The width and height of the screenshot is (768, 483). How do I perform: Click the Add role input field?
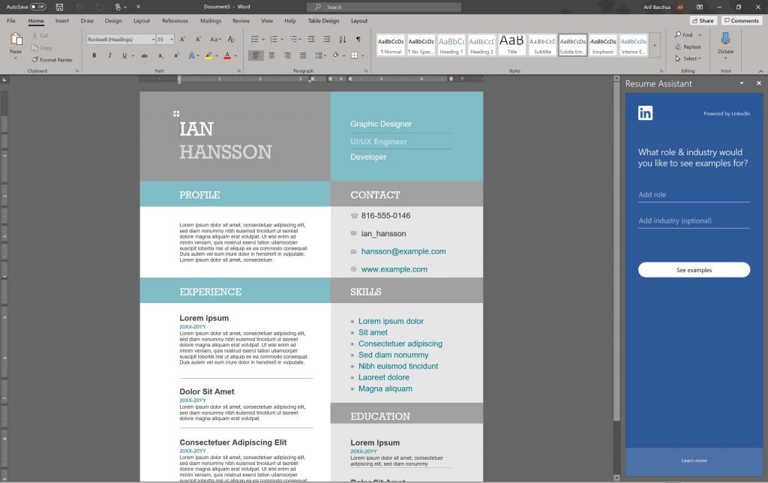(x=694, y=194)
